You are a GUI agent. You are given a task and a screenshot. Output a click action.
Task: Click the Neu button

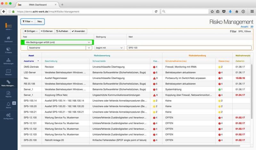(x=40, y=21)
